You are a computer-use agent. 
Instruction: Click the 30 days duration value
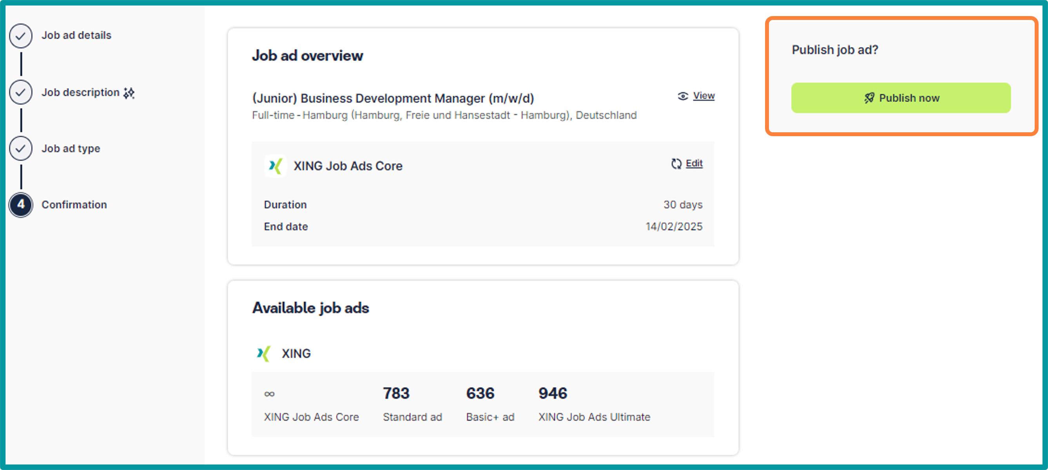point(683,205)
